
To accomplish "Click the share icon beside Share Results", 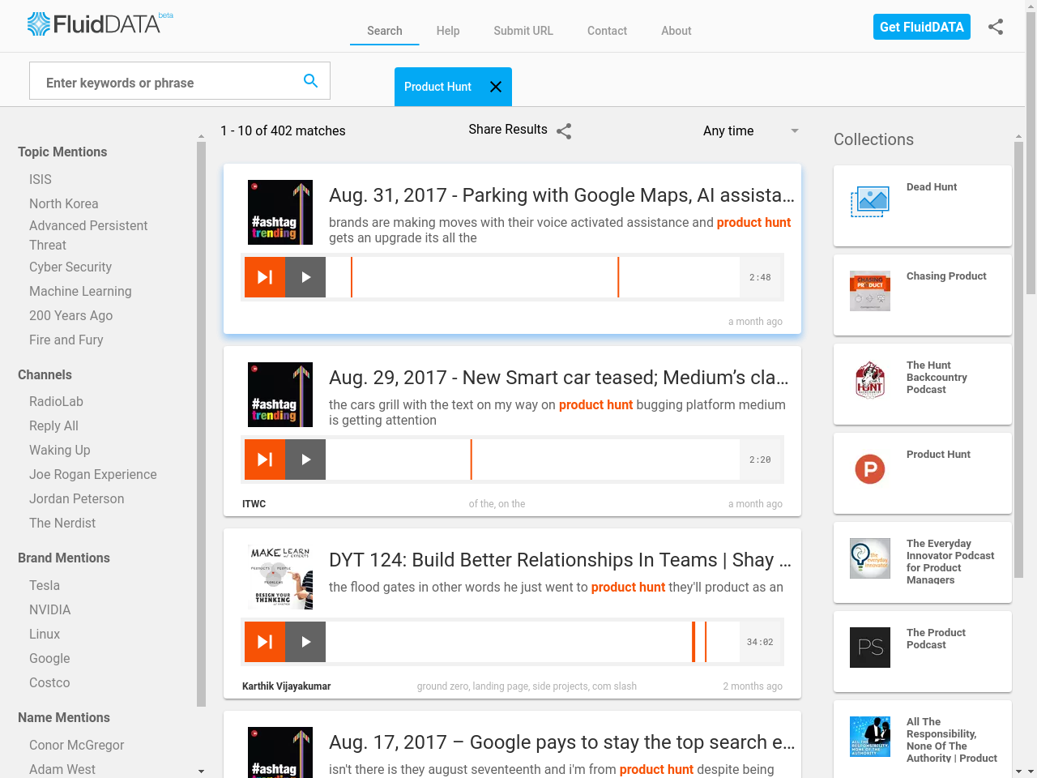I will coord(565,130).
